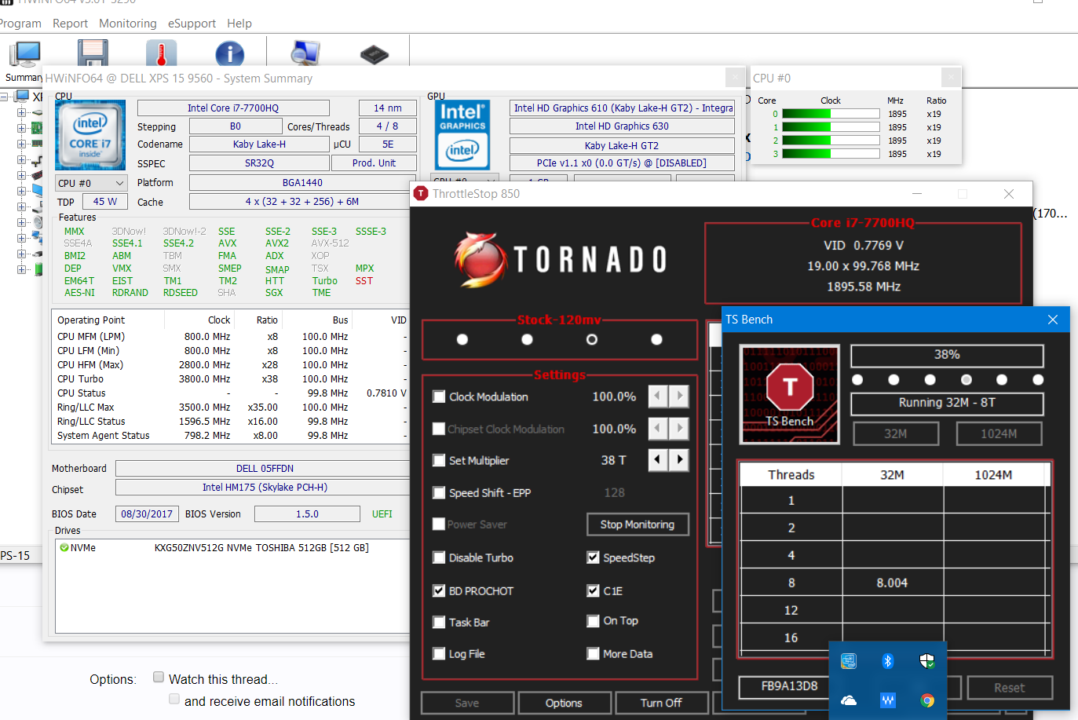Open the top-left tray icon beside Bluetooth
This screenshot has width=1078, height=720.
pos(848,661)
